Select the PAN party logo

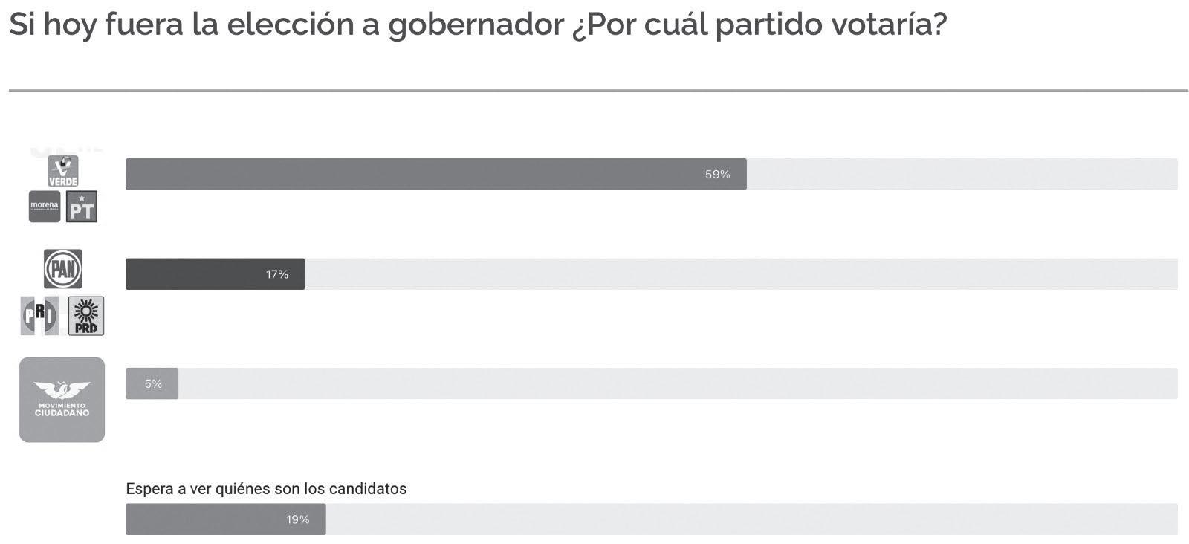click(63, 268)
